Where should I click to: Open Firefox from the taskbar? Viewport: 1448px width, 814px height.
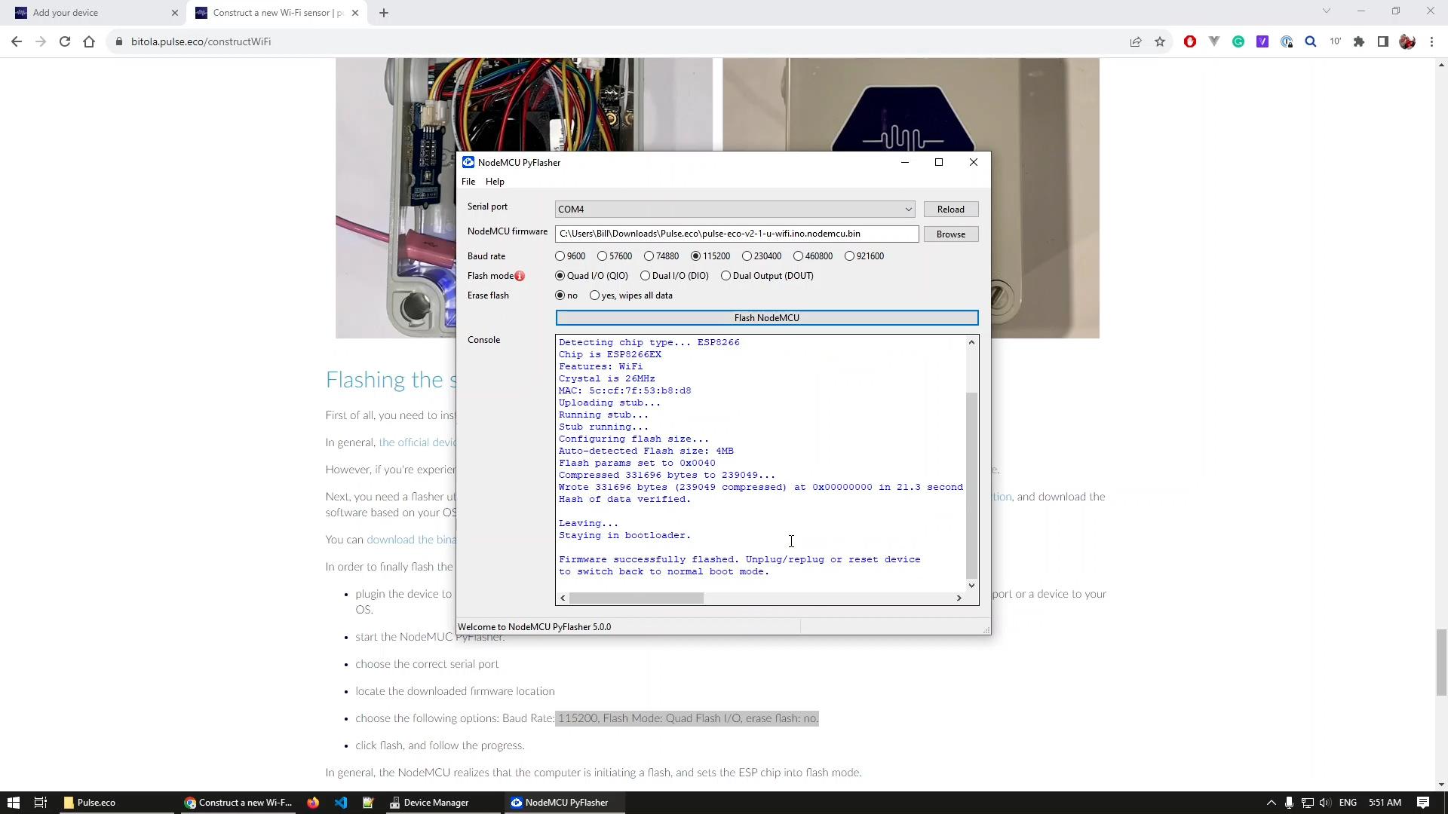tap(313, 803)
